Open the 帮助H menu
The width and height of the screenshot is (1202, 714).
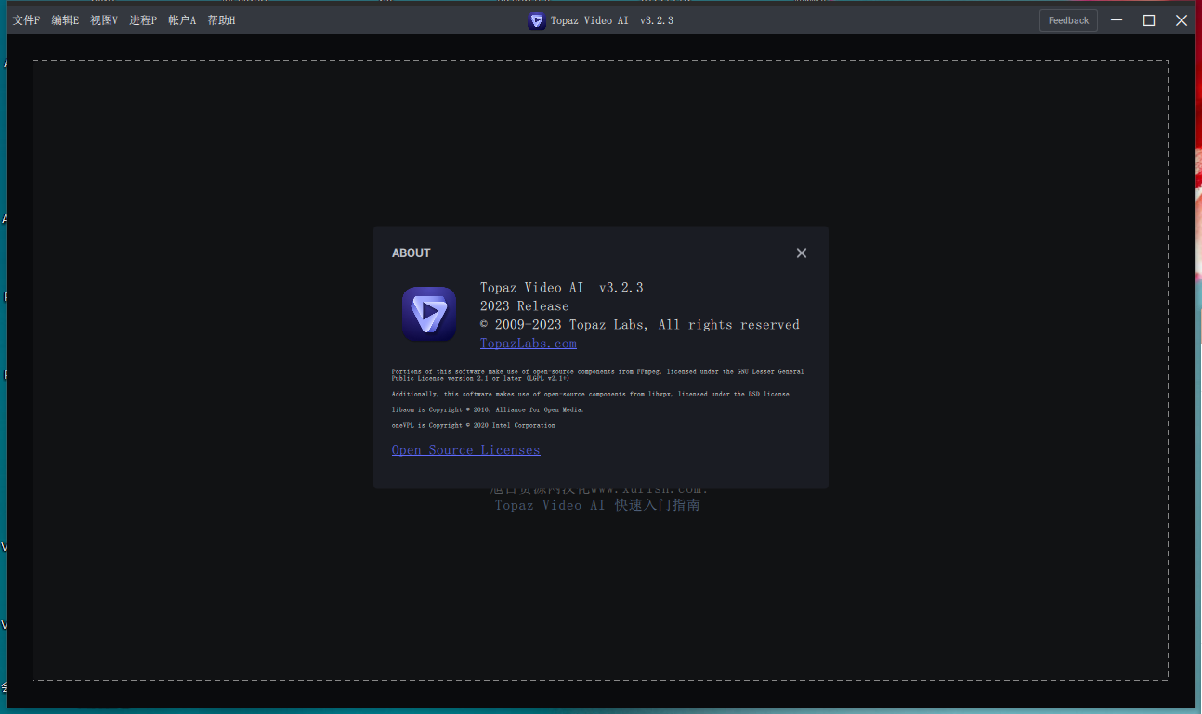(x=221, y=20)
